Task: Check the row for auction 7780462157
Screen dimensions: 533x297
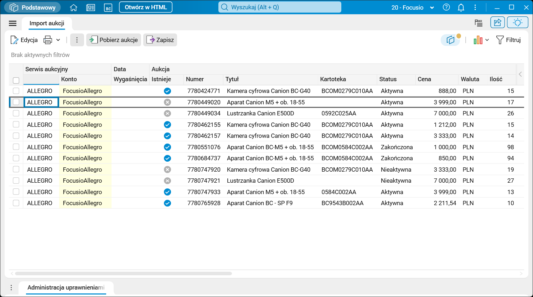Action: coord(16,136)
